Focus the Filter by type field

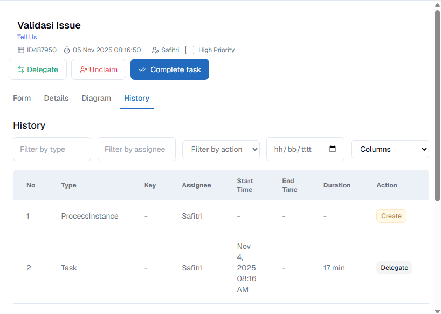pyautogui.click(x=52, y=149)
